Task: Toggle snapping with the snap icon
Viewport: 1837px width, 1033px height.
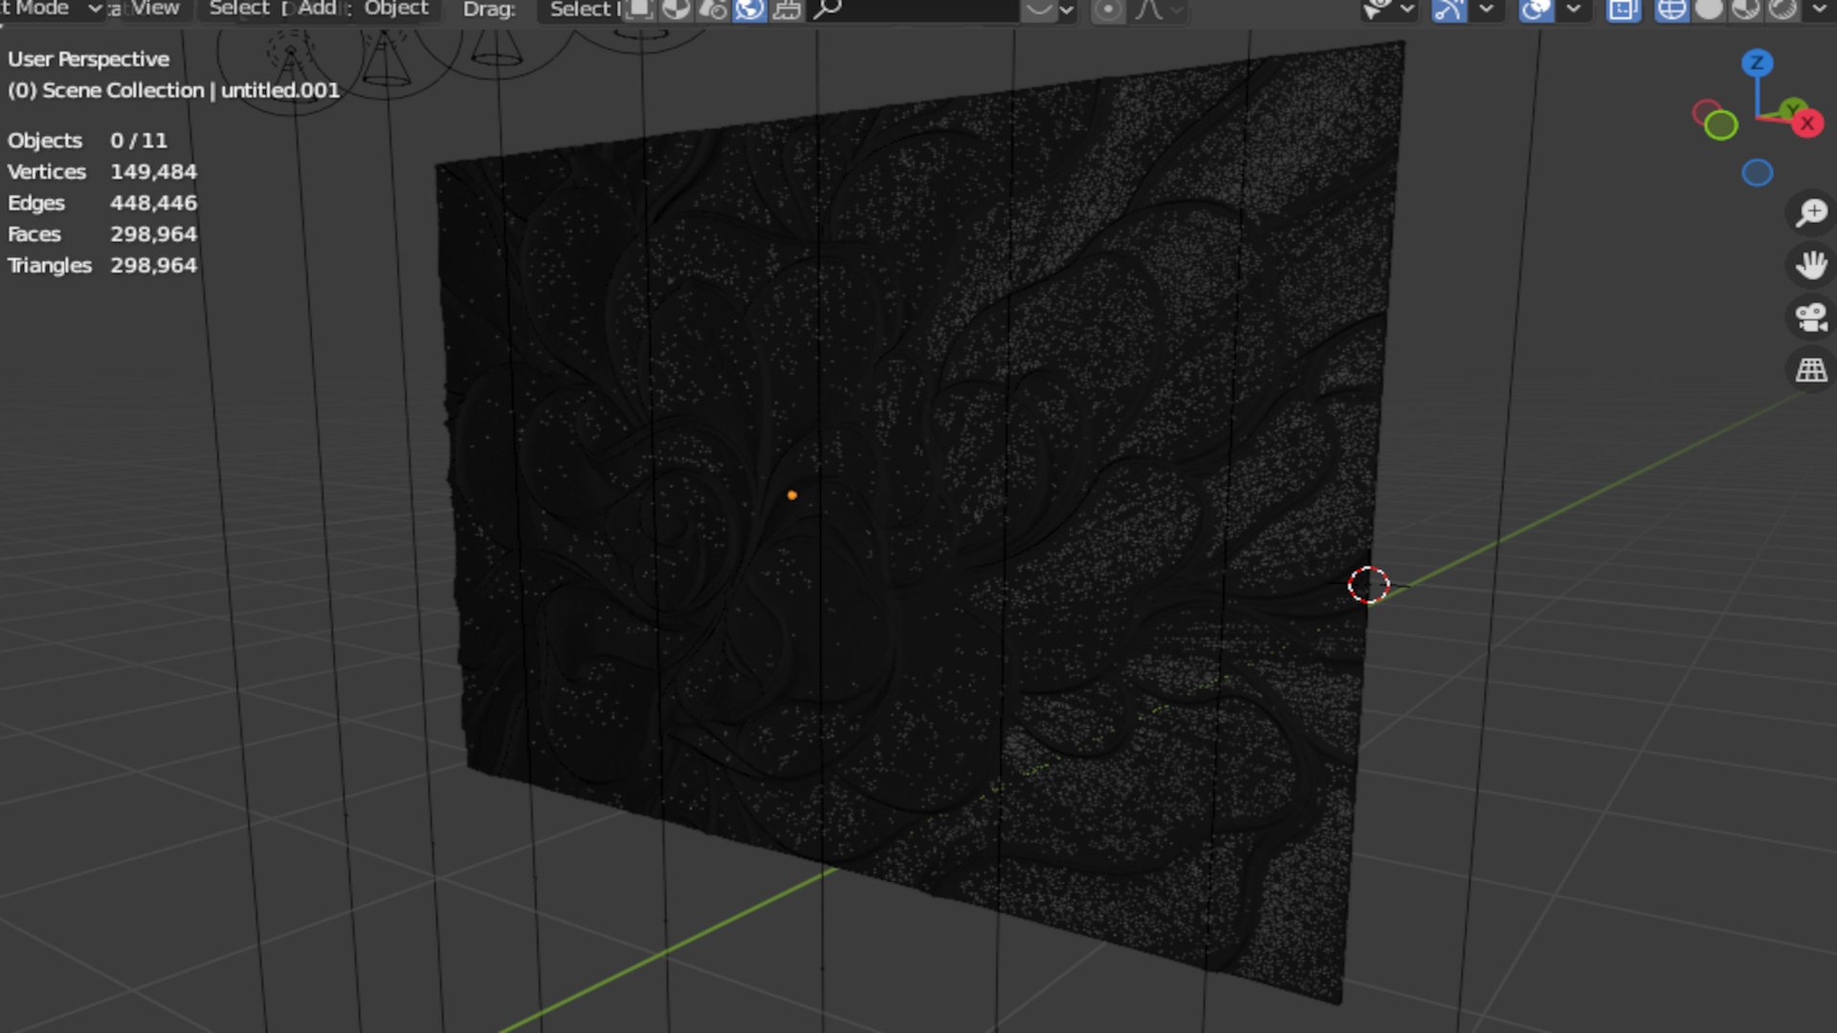Action: coord(1038,10)
